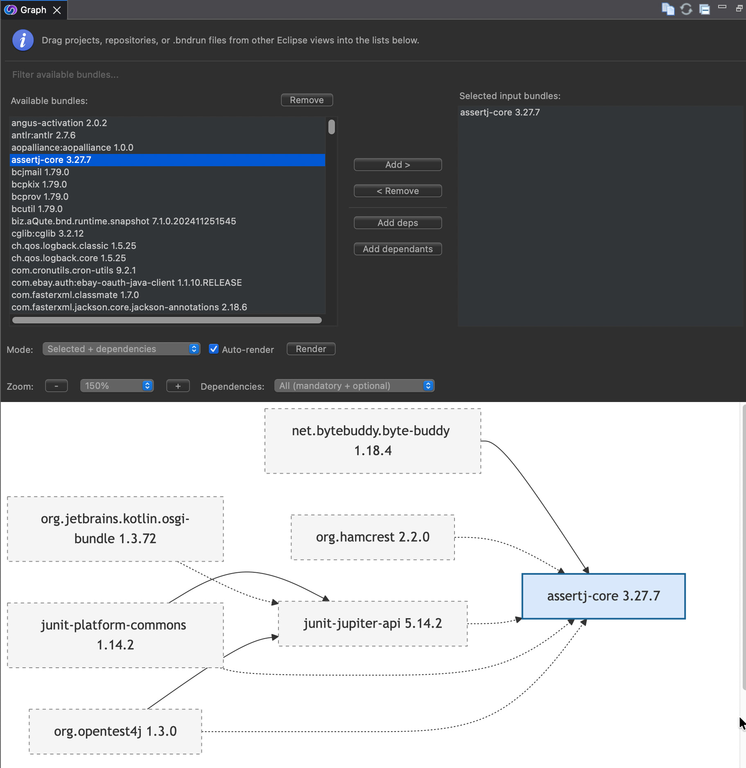
Task: Click the Filter available bundles field
Action: (x=164, y=75)
